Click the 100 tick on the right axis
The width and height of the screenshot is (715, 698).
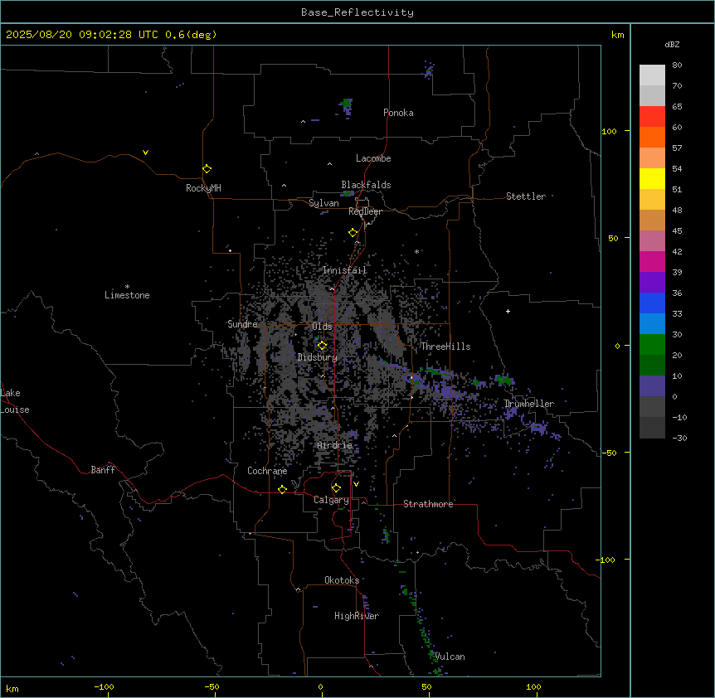pyautogui.click(x=609, y=131)
